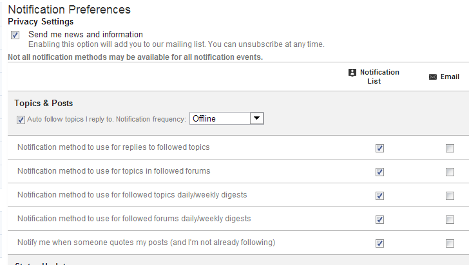469x265 pixels.
Task: Toggle the Auto follow topics checkbox
Action: pyautogui.click(x=21, y=119)
